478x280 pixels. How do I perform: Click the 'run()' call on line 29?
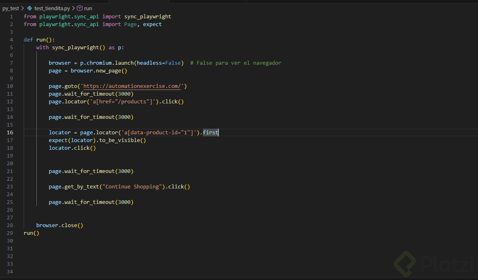tap(31, 233)
